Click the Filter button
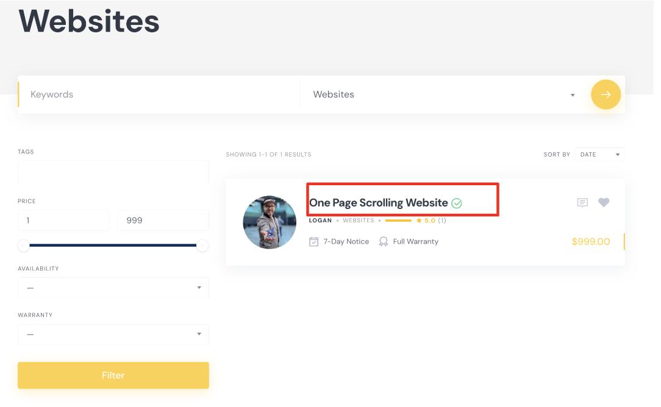Screen dimensions: 661x407 [113, 375]
